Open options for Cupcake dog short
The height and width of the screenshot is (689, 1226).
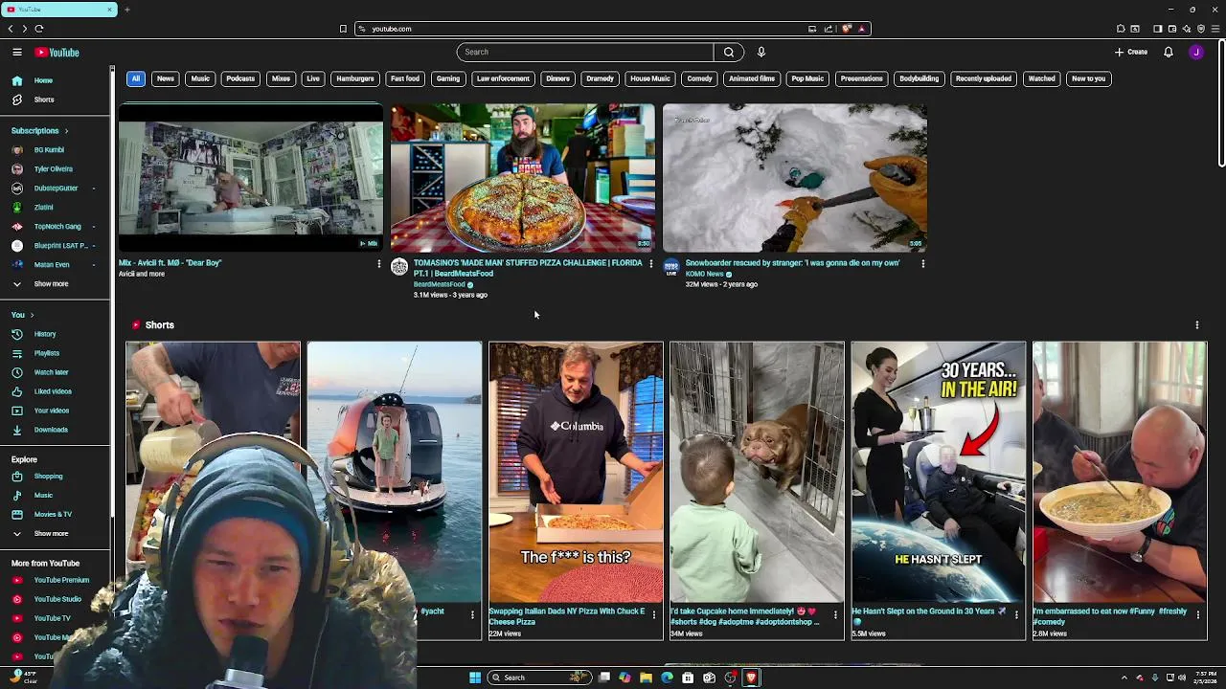pyautogui.click(x=834, y=614)
